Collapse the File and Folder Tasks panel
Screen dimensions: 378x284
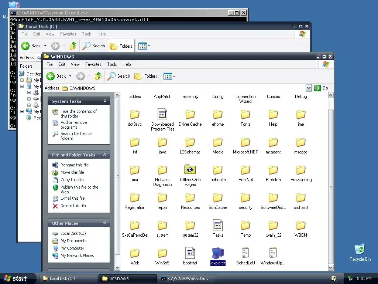[105, 155]
